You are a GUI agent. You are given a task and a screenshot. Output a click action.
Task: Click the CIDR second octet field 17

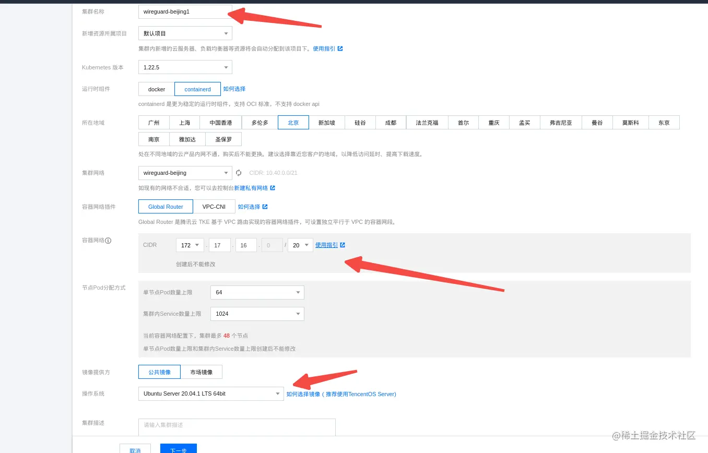(220, 245)
